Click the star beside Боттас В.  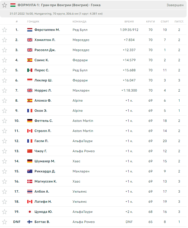click(x=4, y=222)
